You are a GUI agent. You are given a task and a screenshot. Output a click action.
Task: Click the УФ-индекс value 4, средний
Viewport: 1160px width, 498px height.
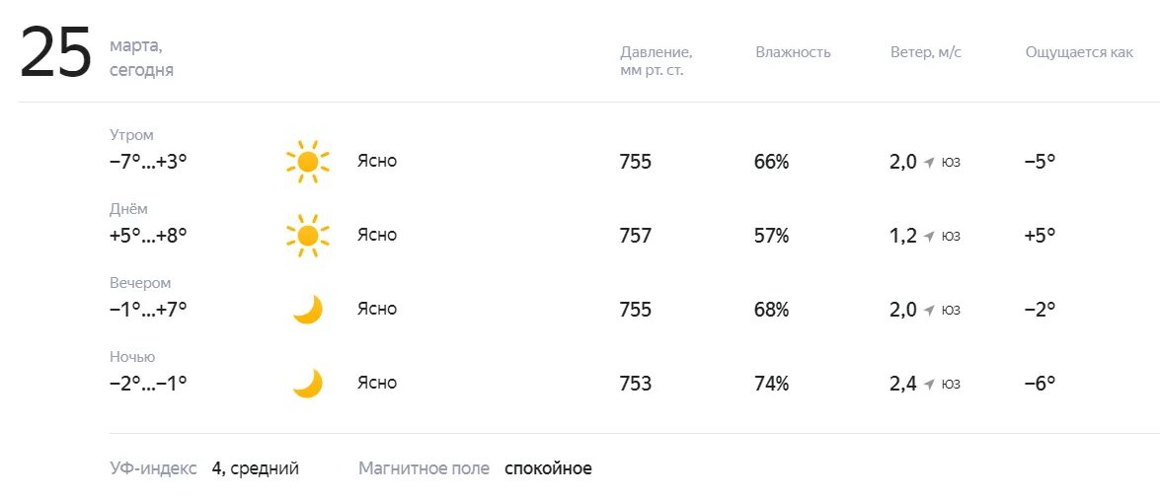[x=256, y=468]
